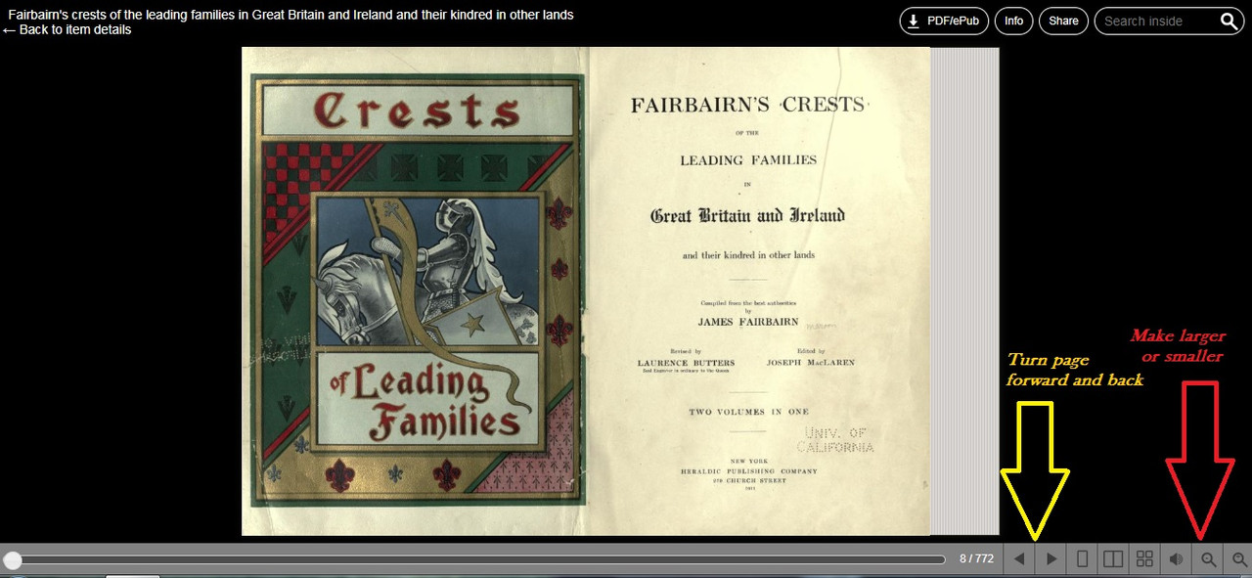Click the page navigation slider handle

point(13,560)
